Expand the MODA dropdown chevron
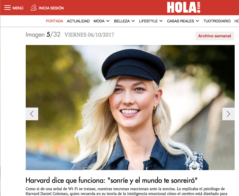 coord(108,21)
